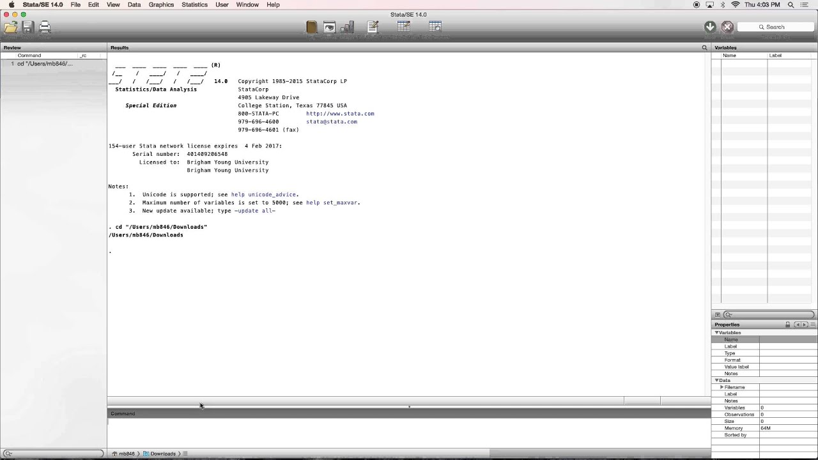Click the Variables filter options icon

coord(717,315)
